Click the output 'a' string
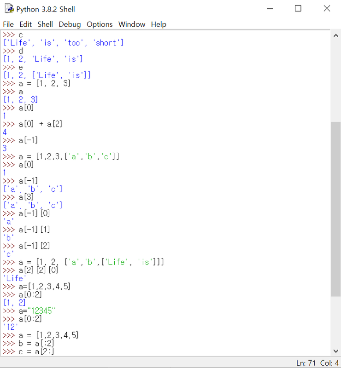Screen dimensions: 341x368 [9, 222]
